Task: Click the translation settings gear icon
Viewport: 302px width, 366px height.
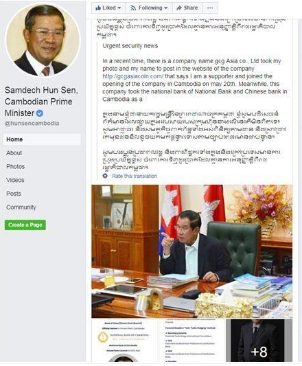Action: (105, 176)
